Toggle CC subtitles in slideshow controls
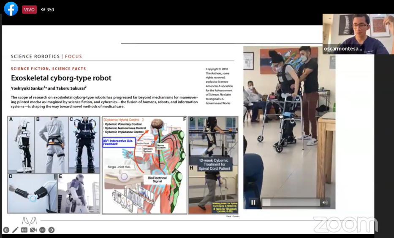This screenshot has height=238, width=394. point(24,230)
